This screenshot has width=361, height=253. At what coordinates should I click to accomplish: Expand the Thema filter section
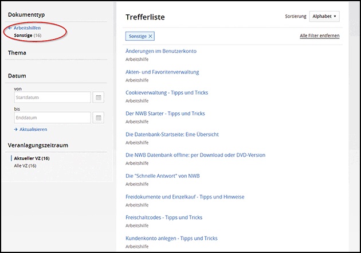point(17,53)
